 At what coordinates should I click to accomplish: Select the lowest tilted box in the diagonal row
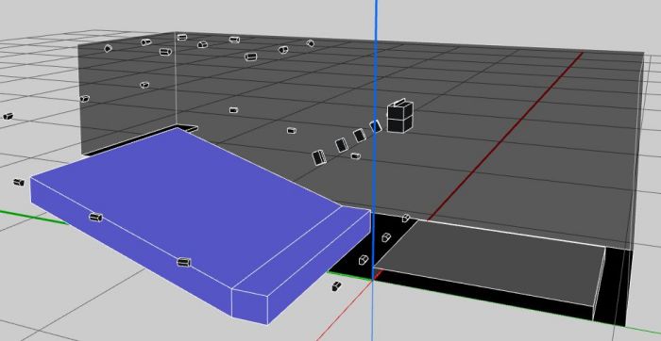(x=319, y=157)
